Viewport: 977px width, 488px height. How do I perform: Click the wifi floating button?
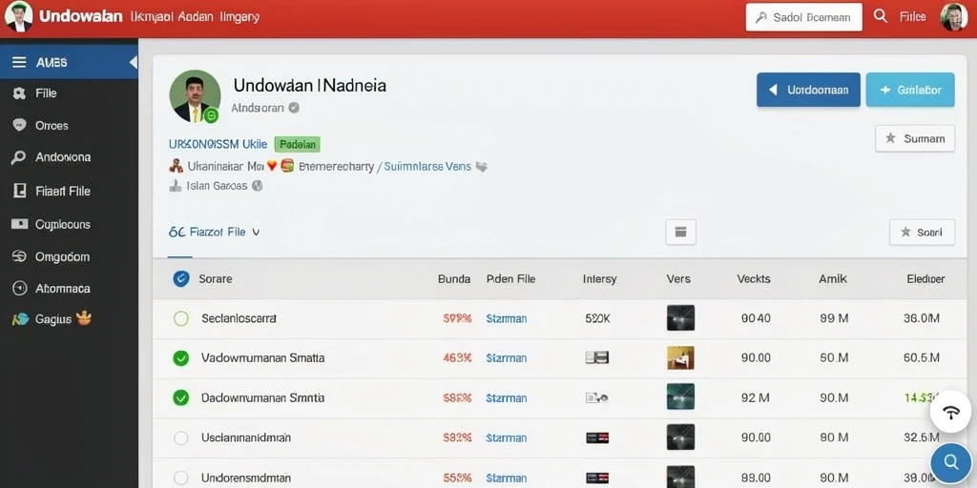[951, 412]
